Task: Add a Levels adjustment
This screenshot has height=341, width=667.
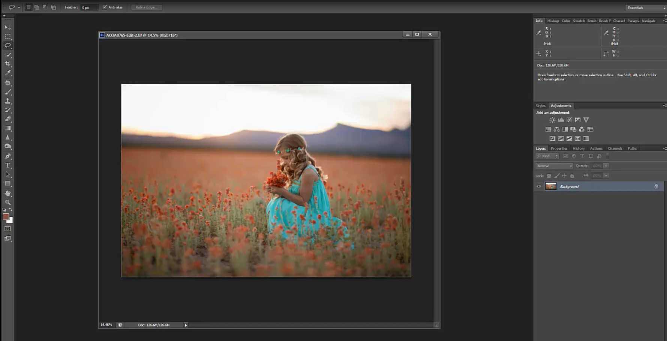Action: click(x=561, y=120)
